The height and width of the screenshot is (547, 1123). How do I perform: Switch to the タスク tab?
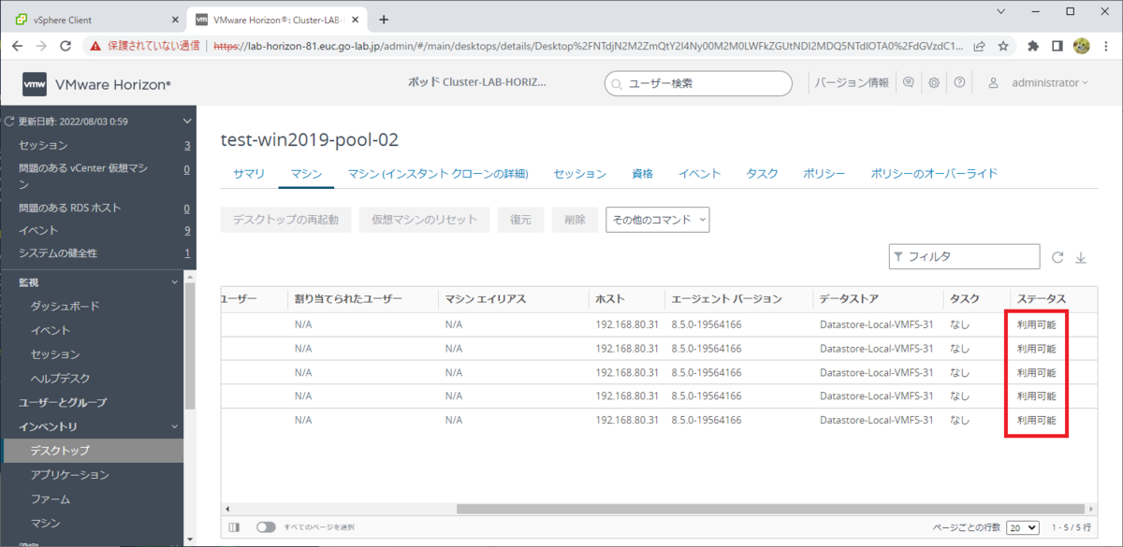(762, 173)
